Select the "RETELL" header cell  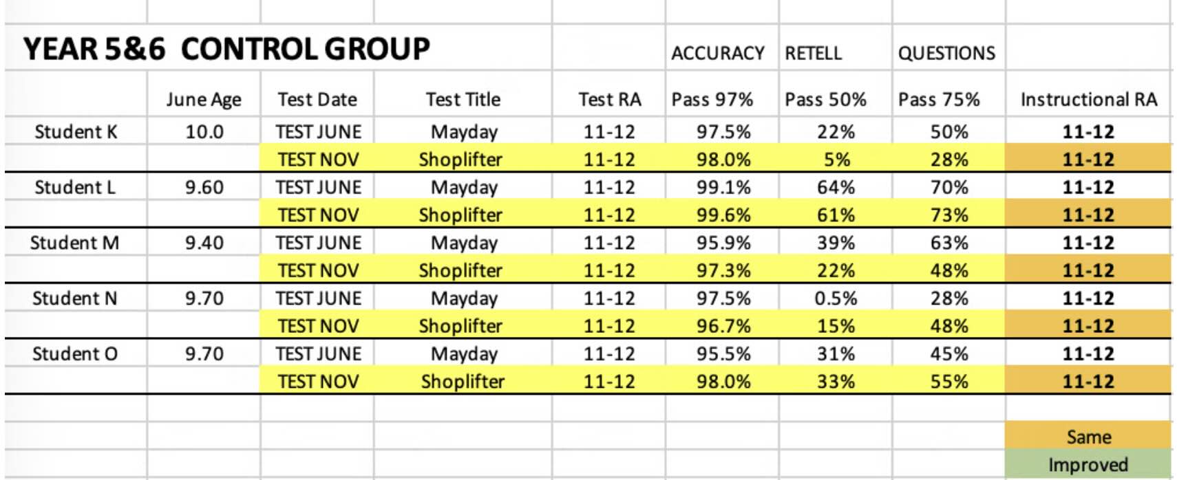tap(814, 53)
